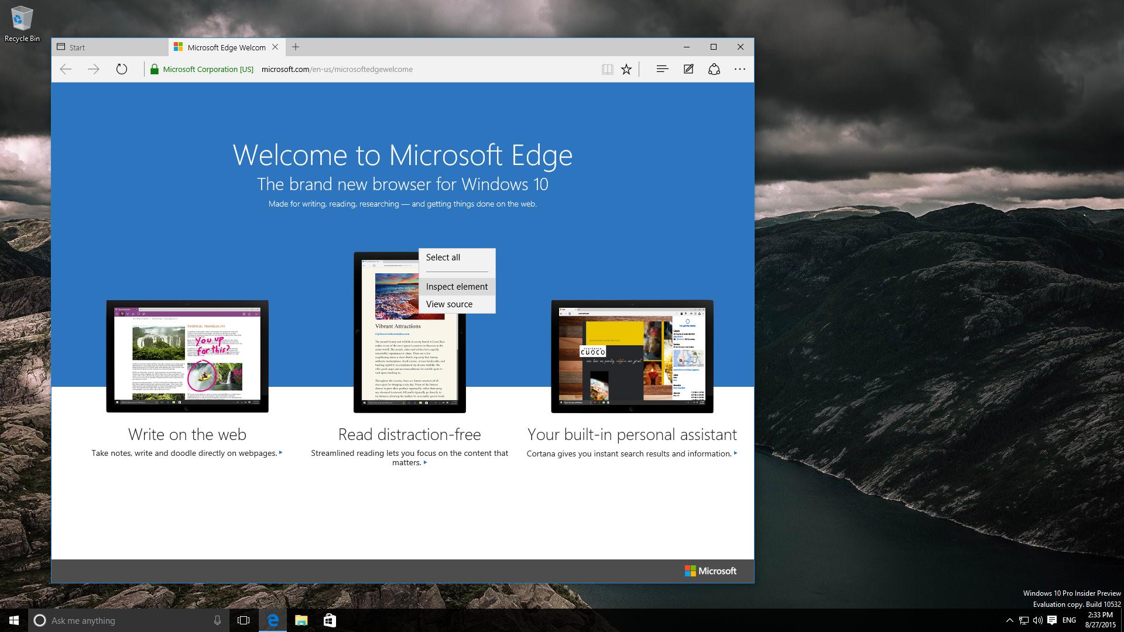Click the ENG language indicator

pyautogui.click(x=1069, y=620)
